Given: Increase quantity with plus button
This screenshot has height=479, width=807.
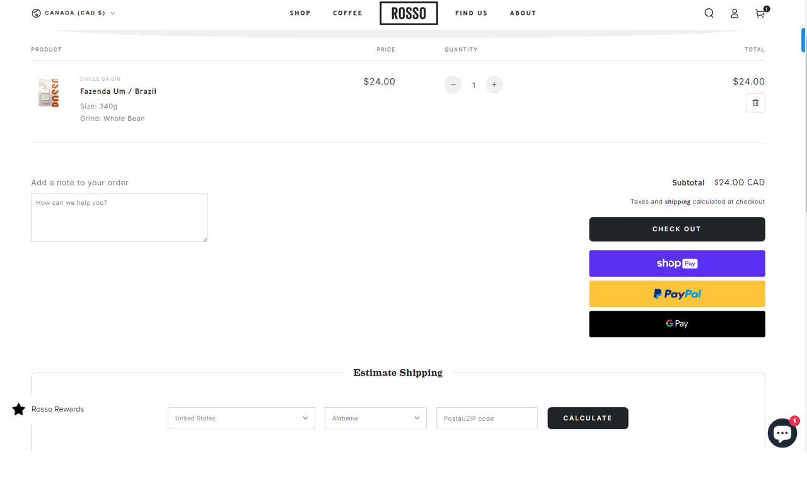Looking at the screenshot, I should tap(494, 84).
